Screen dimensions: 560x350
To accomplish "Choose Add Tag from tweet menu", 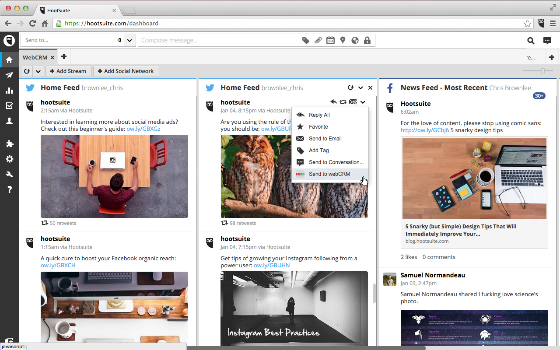I will [330, 150].
